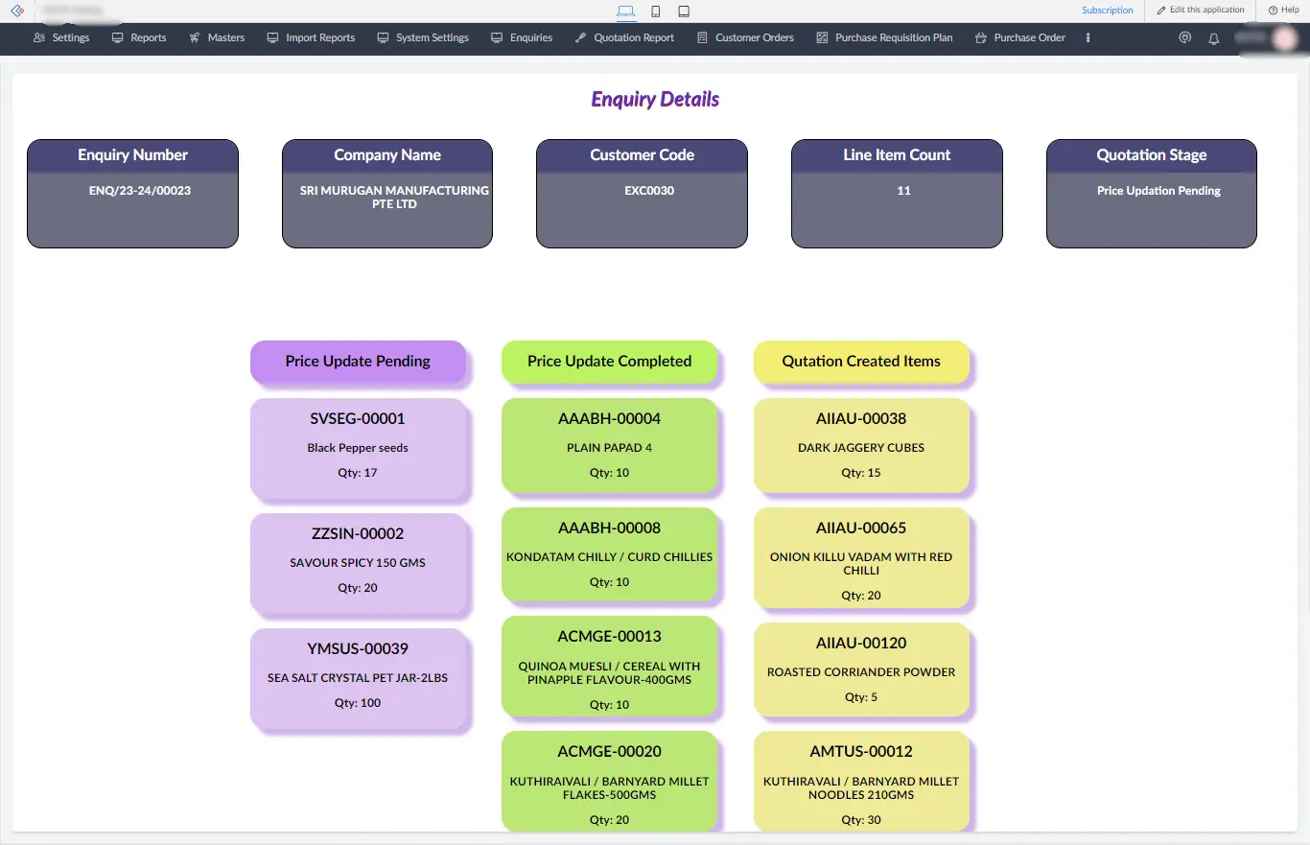The height and width of the screenshot is (845, 1310).
Task: Switch to desktop preview mode
Action: [626, 11]
